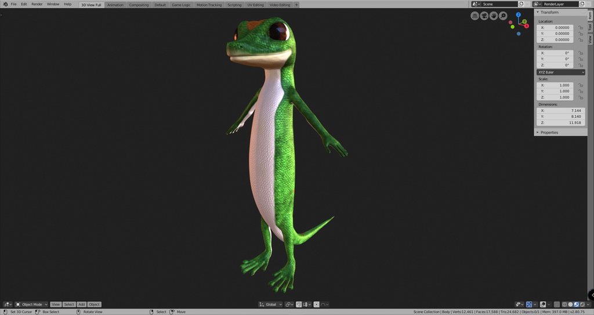This screenshot has height=315, width=594.
Task: Lock Location Z with its padlock icon
Action: tap(581, 40)
